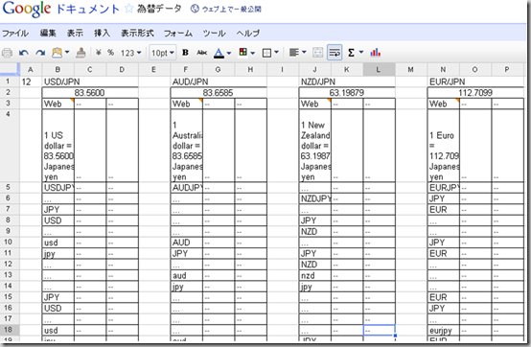The image size is (531, 347).
Task: Select the nzd cell in row 13
Action: [315, 275]
